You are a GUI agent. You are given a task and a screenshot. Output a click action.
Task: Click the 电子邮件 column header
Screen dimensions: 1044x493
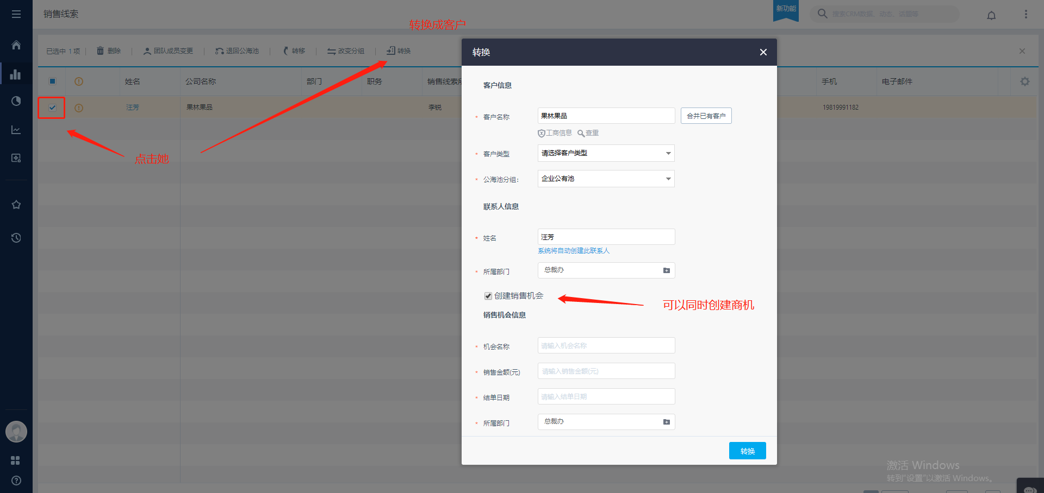coord(897,81)
